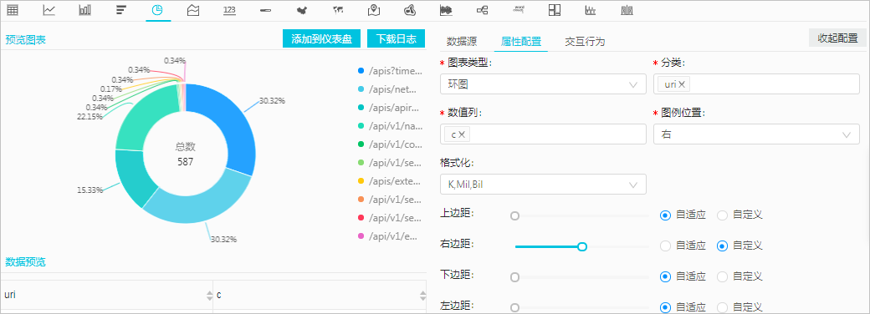Choose the vertical bar chart icon

pos(84,10)
